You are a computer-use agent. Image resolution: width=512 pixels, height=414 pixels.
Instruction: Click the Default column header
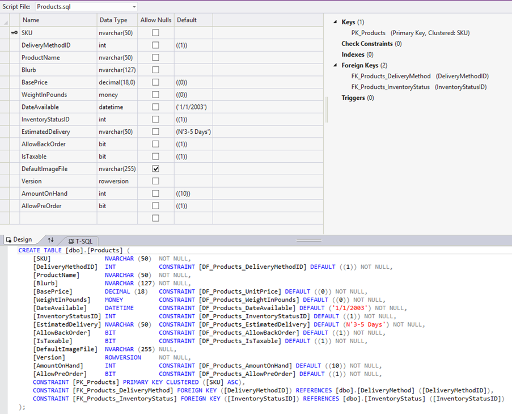pos(194,20)
